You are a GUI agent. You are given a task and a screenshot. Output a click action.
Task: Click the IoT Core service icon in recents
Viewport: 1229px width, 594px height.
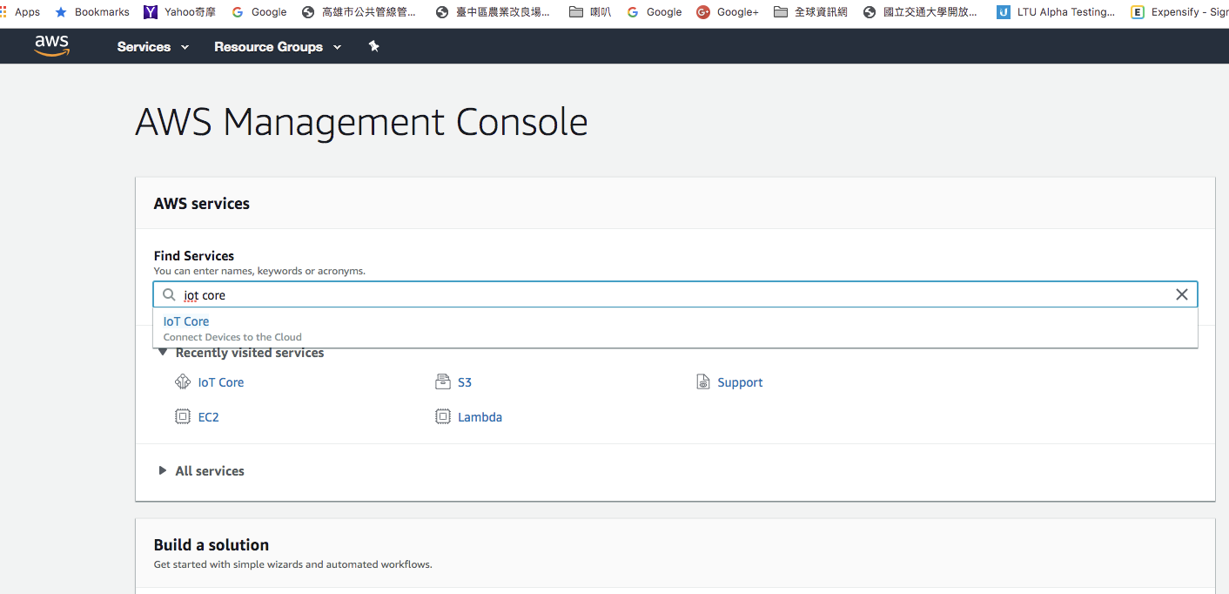(x=183, y=381)
